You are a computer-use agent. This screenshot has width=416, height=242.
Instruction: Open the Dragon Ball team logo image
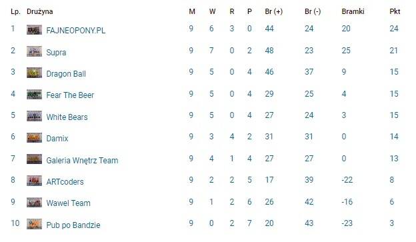pos(34,73)
